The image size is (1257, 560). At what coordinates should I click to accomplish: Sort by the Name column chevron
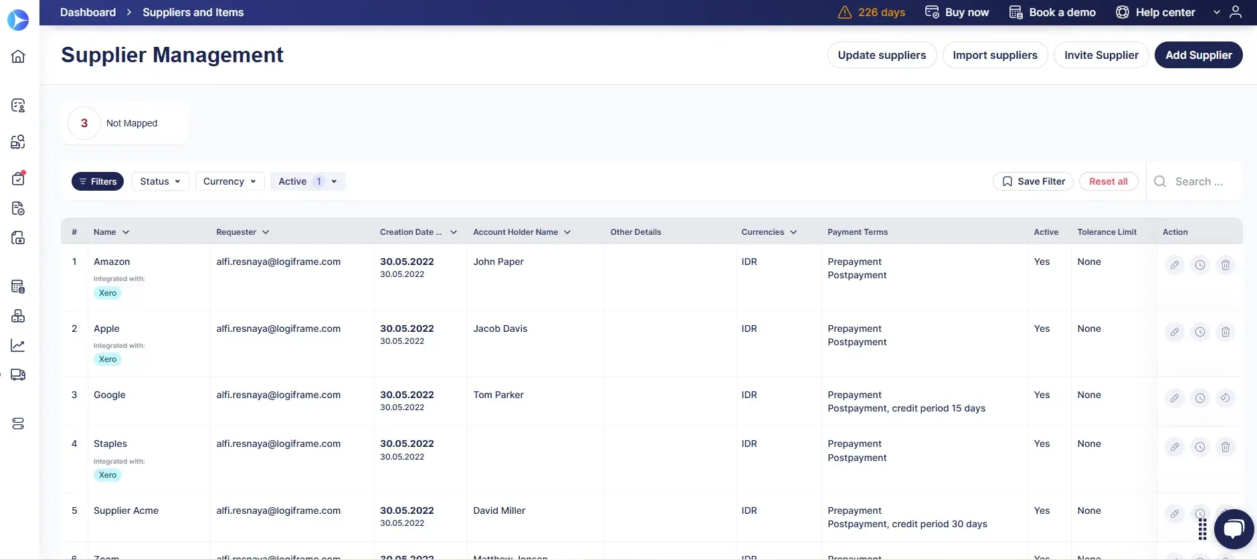pos(126,232)
